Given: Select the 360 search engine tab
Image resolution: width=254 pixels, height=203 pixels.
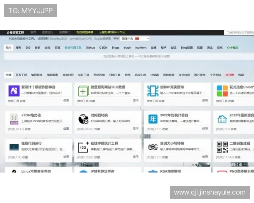Looking at the screenshot, I should tap(28, 48).
